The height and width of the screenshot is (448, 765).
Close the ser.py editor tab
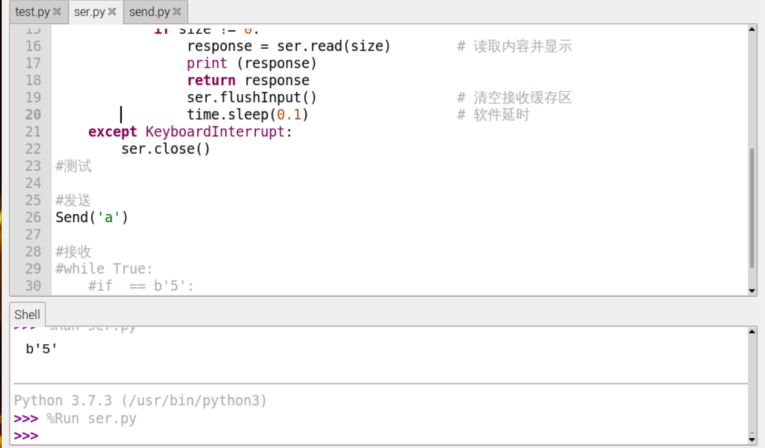pyautogui.click(x=112, y=11)
